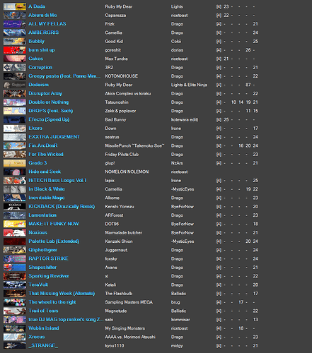Select artist Sampling Masters MEGA text
The width and height of the screenshot is (312, 353).
click(129, 302)
